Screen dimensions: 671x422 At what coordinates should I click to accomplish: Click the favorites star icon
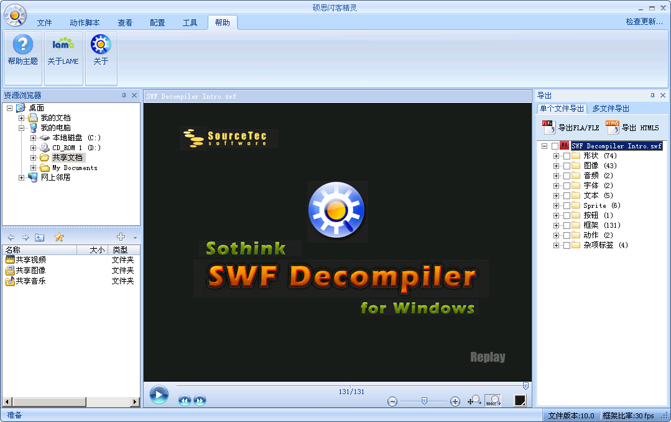59,237
